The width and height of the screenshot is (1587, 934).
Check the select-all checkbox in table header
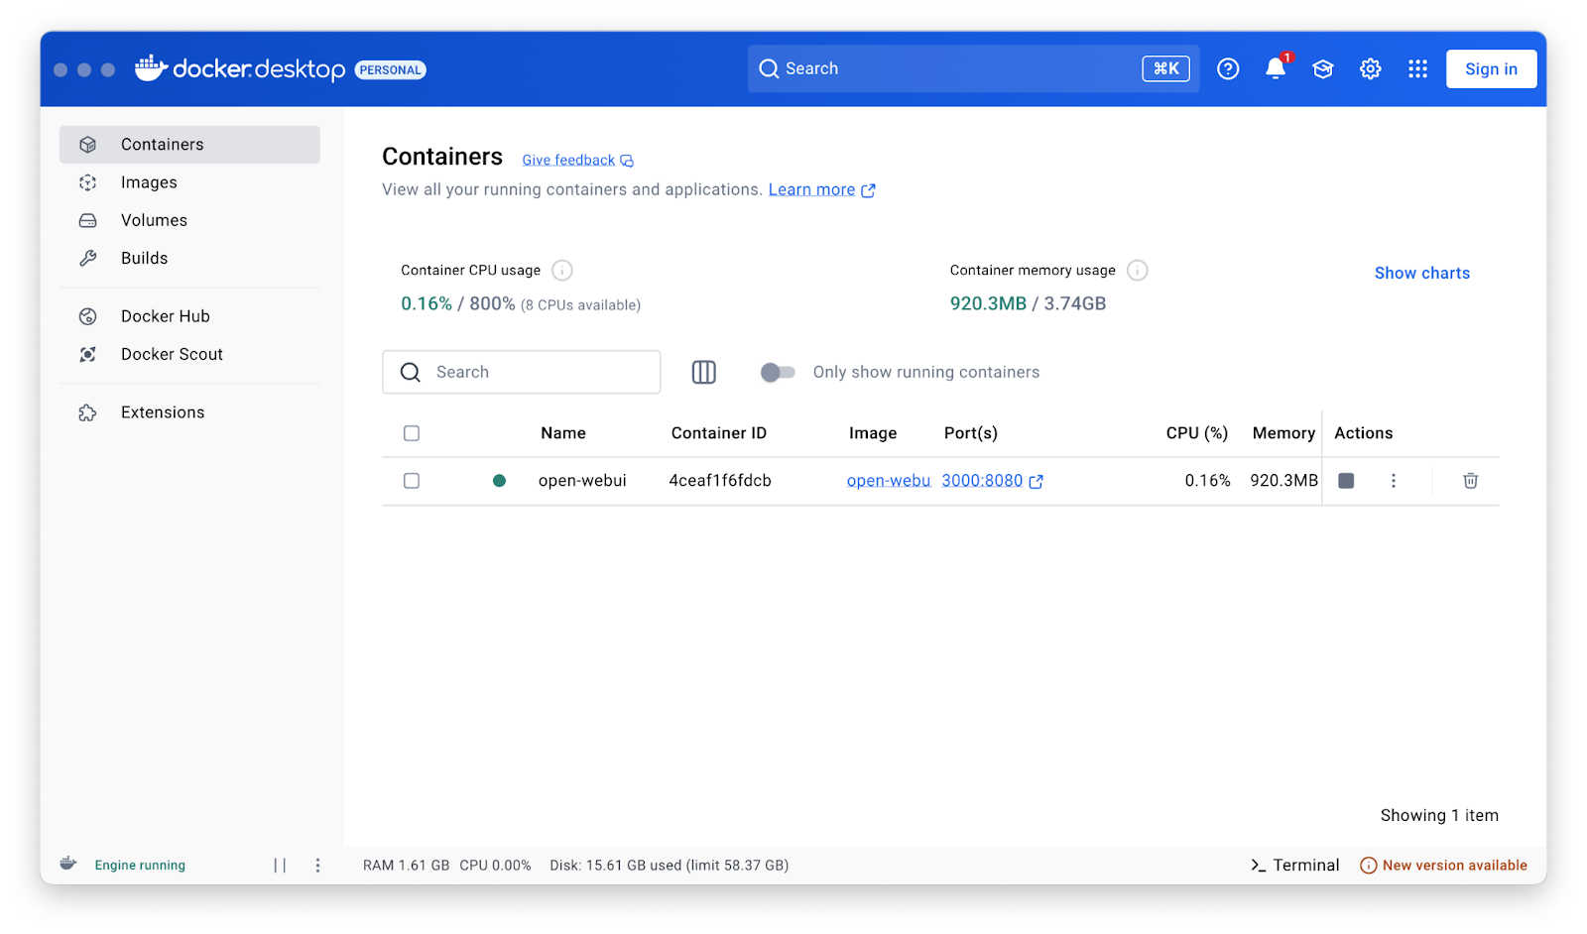click(x=412, y=433)
